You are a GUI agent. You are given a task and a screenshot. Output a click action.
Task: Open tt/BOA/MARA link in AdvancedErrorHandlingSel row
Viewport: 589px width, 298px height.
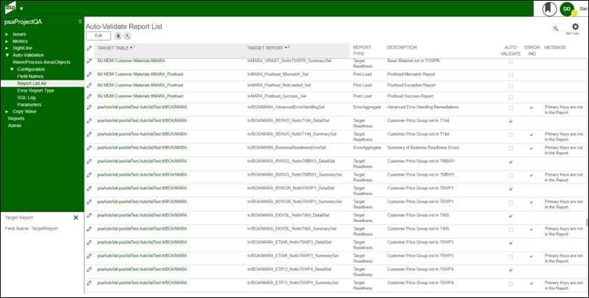(142, 107)
